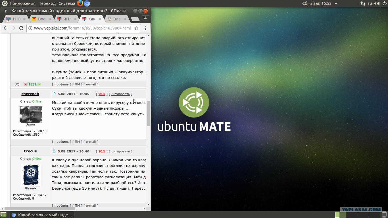
Task: Open the Приложения menu
Action: coord(22,3)
